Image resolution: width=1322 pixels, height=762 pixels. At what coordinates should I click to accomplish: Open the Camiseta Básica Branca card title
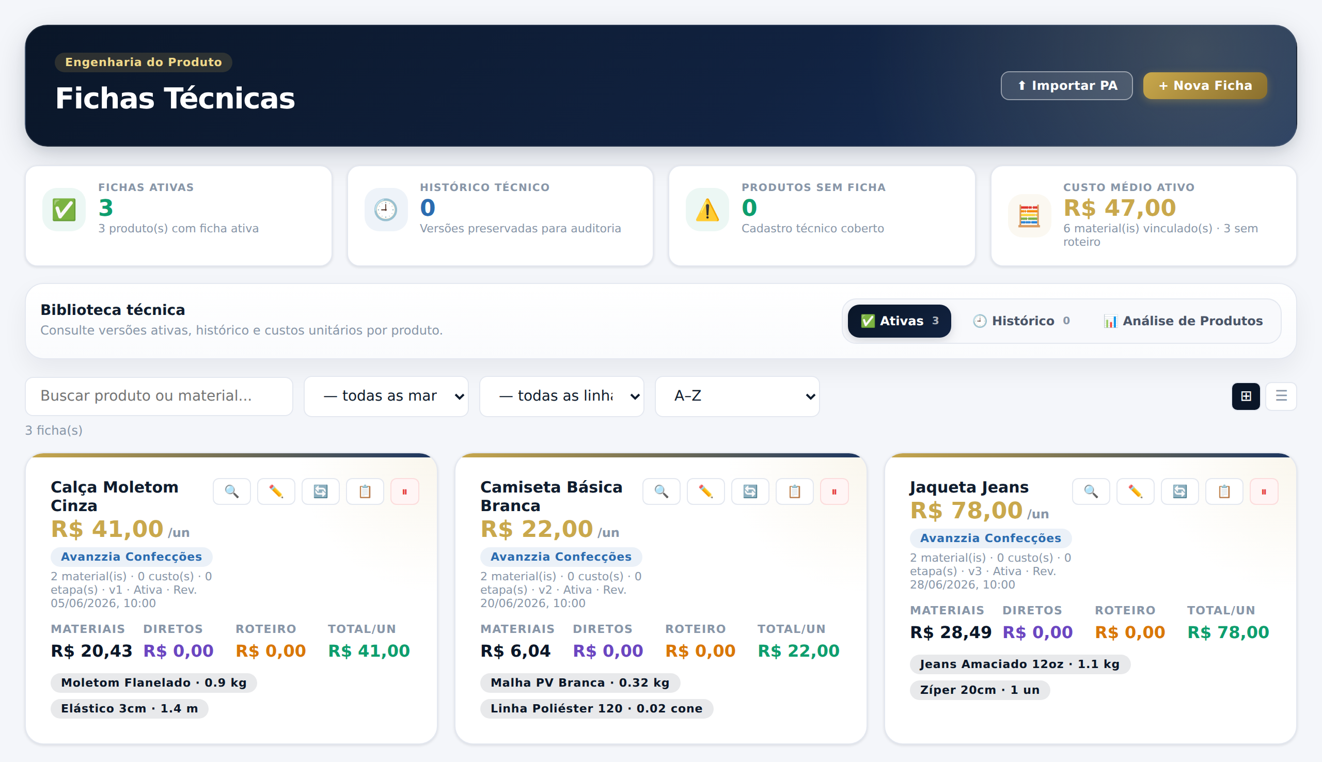[x=552, y=496]
